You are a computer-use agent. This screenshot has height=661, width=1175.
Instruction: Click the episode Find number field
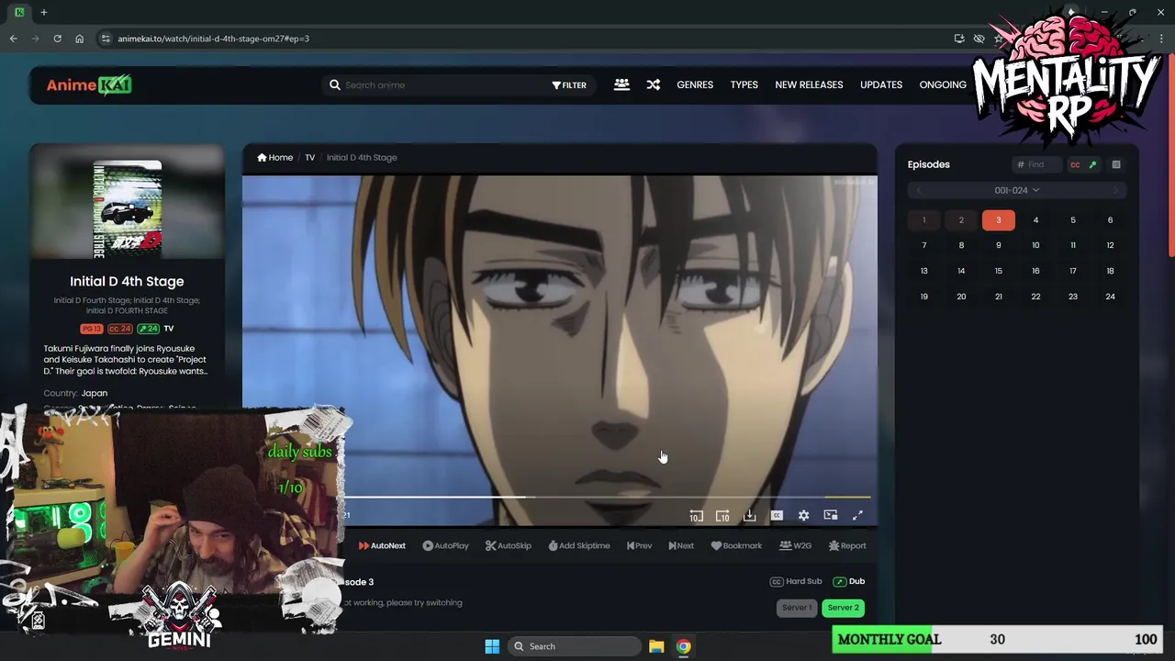click(x=1037, y=164)
